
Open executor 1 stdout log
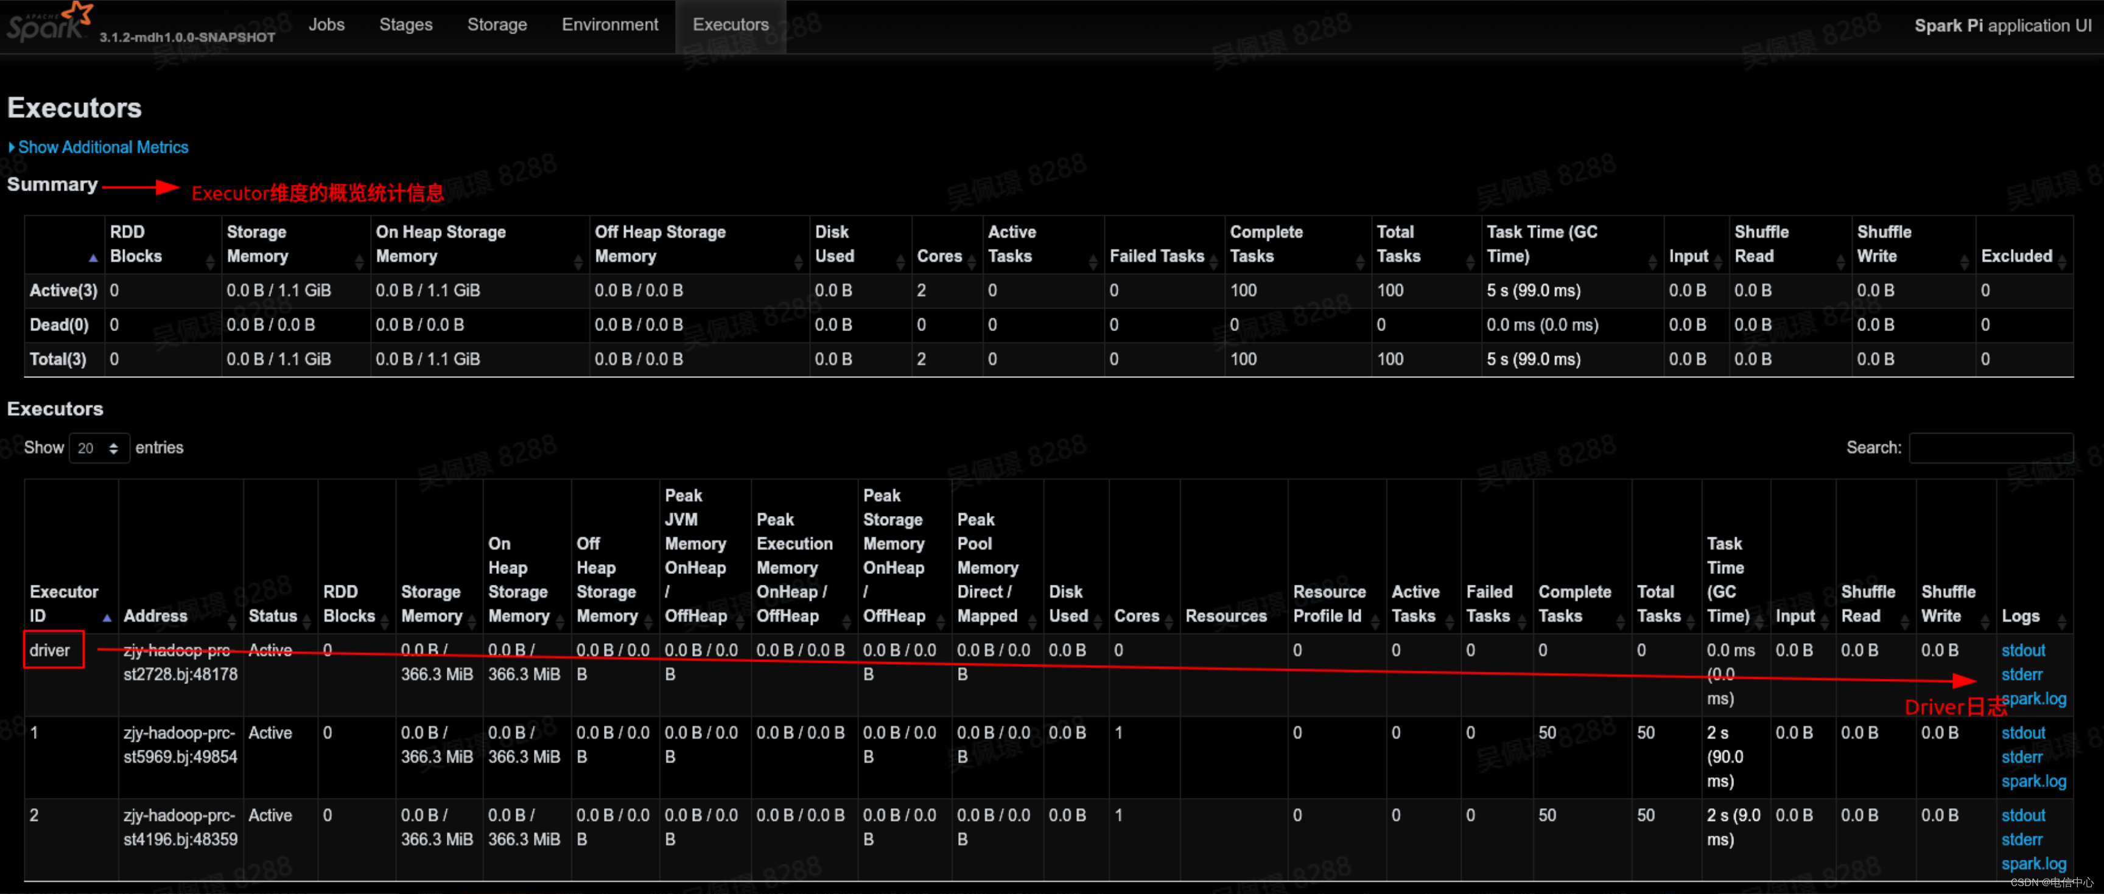(x=2022, y=732)
